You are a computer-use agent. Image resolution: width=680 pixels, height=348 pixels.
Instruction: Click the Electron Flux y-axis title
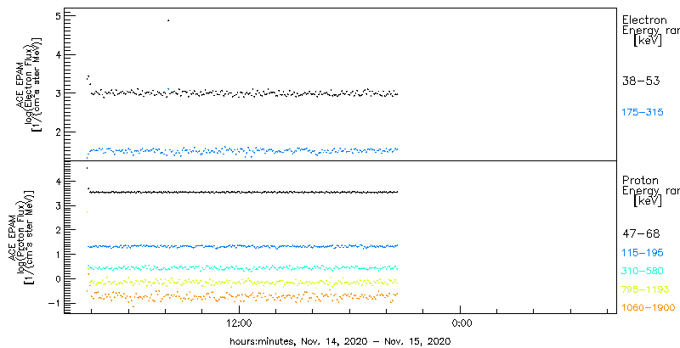tap(29, 83)
